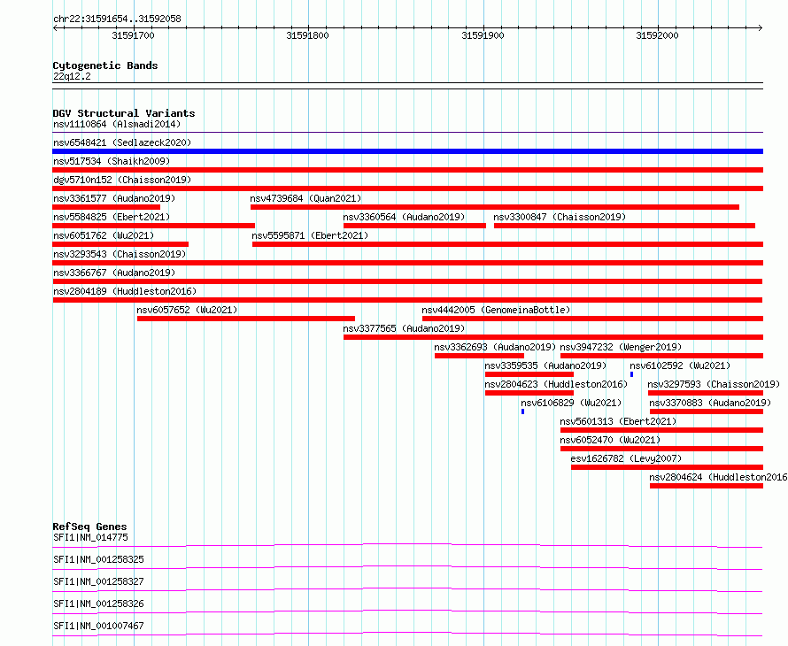Viewport: 788px width, 646px height.
Task: Click the 31591900 ruler position label
Action: [483, 35]
